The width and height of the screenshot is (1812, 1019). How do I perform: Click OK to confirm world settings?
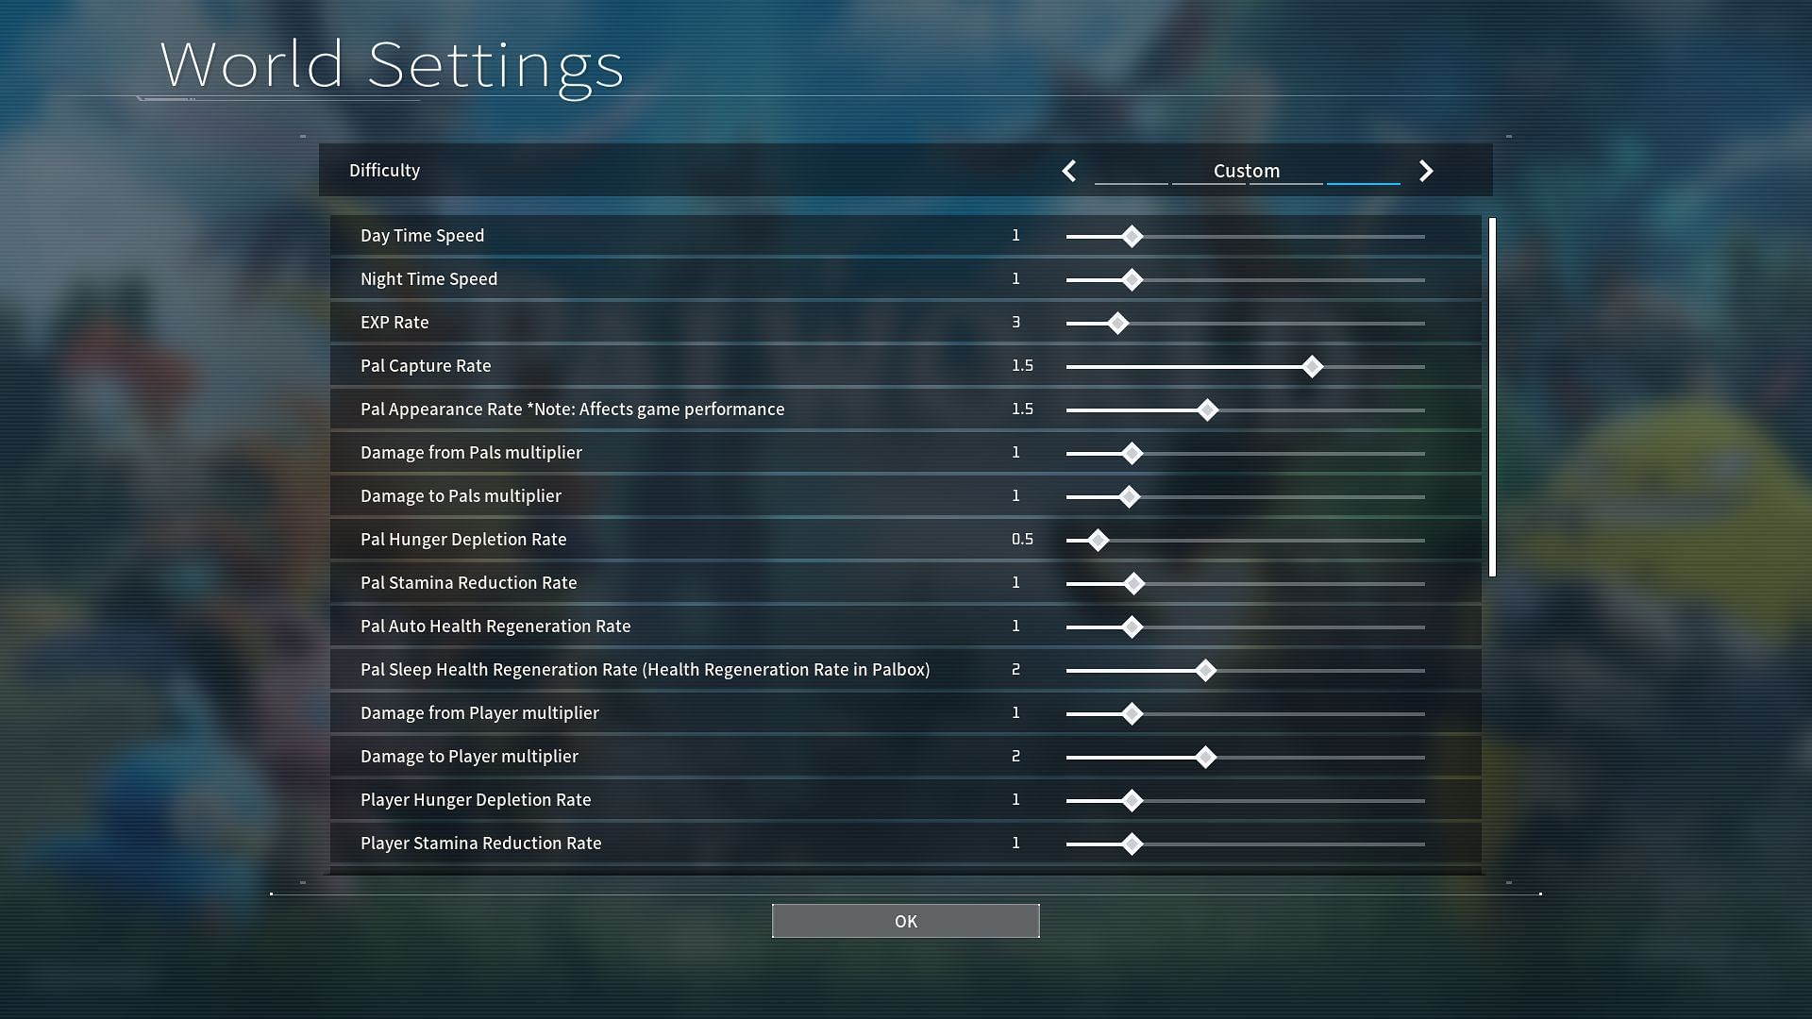pyautogui.click(x=906, y=921)
